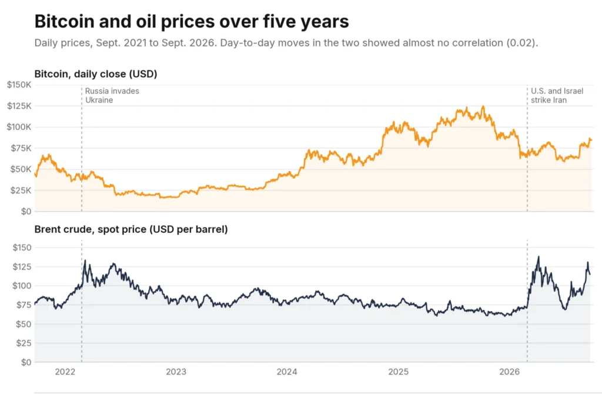Click the Bitcoin peak near $125K in late 2025
Screen dimensions: 602x394
pos(483,107)
